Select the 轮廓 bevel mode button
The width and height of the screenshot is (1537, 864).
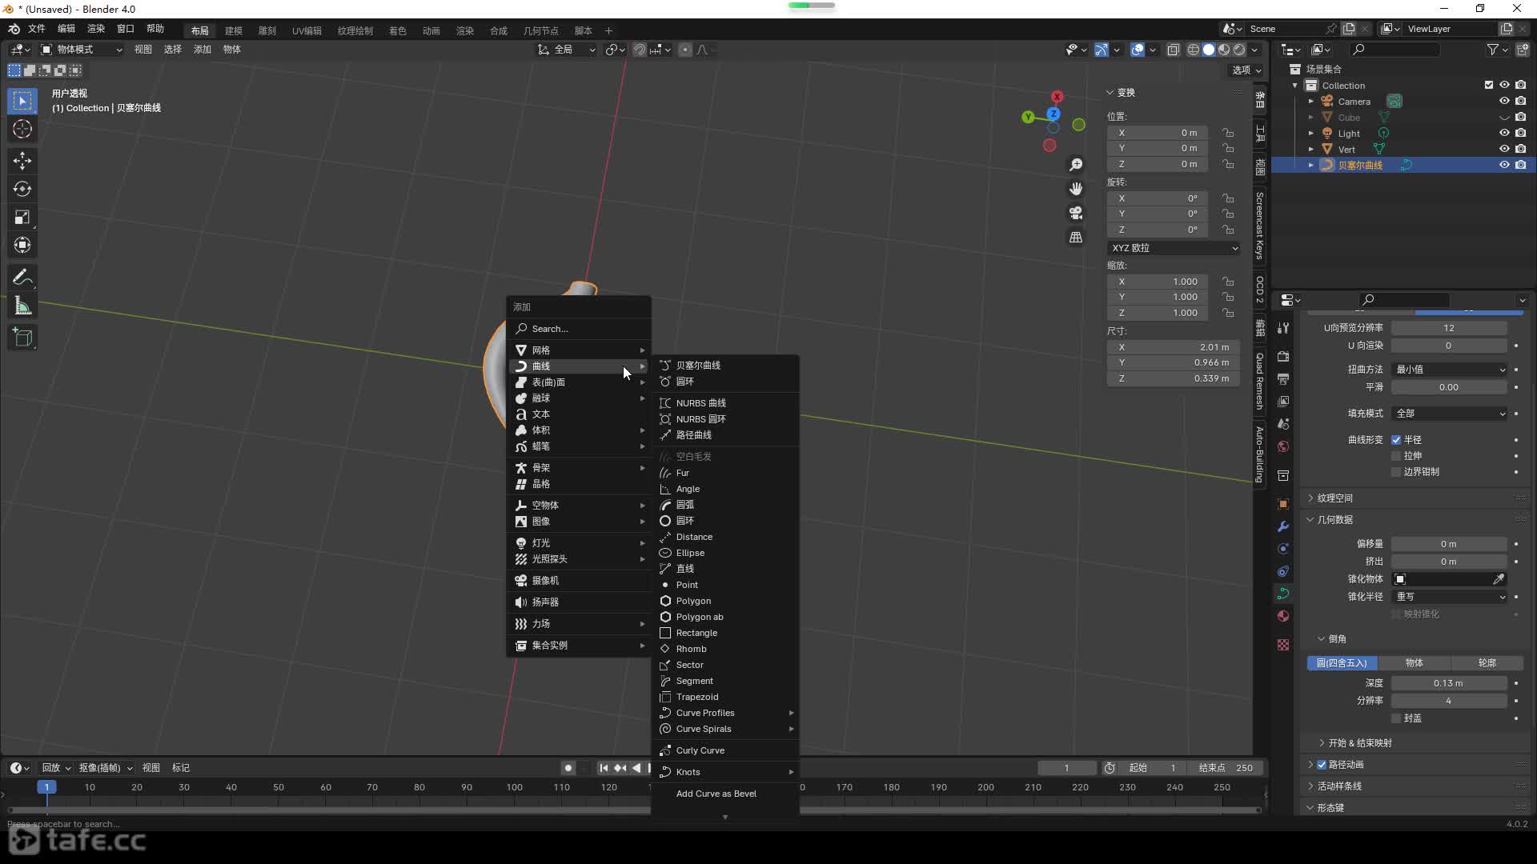pos(1487,663)
